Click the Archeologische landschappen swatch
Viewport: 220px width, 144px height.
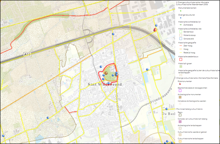tap(180, 128)
